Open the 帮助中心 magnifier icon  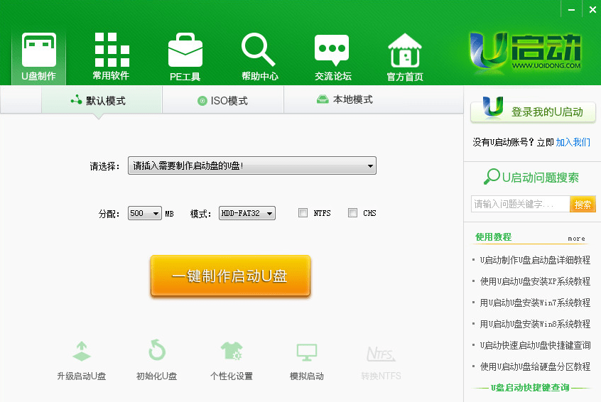click(259, 50)
